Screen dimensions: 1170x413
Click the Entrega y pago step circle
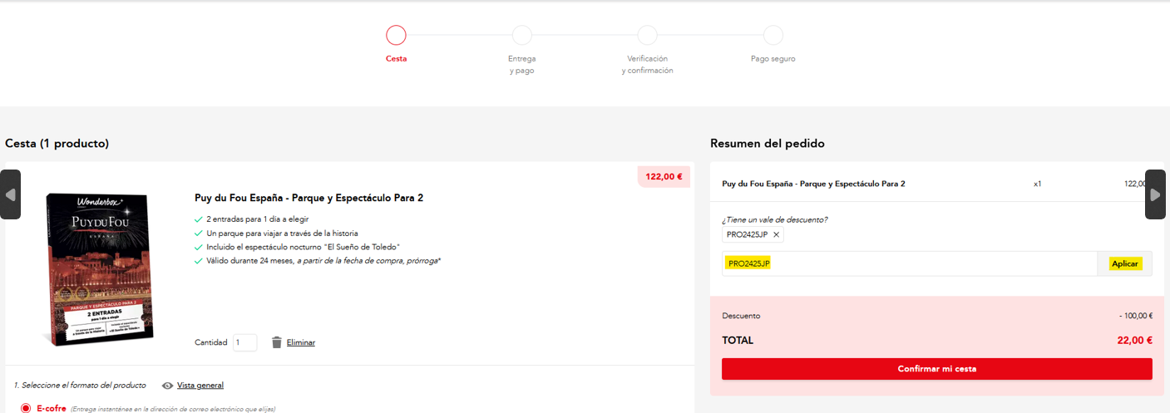tap(522, 35)
